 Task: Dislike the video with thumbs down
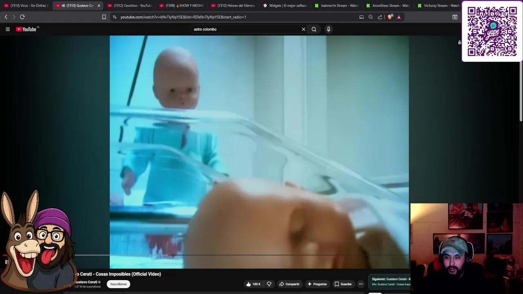point(269,284)
